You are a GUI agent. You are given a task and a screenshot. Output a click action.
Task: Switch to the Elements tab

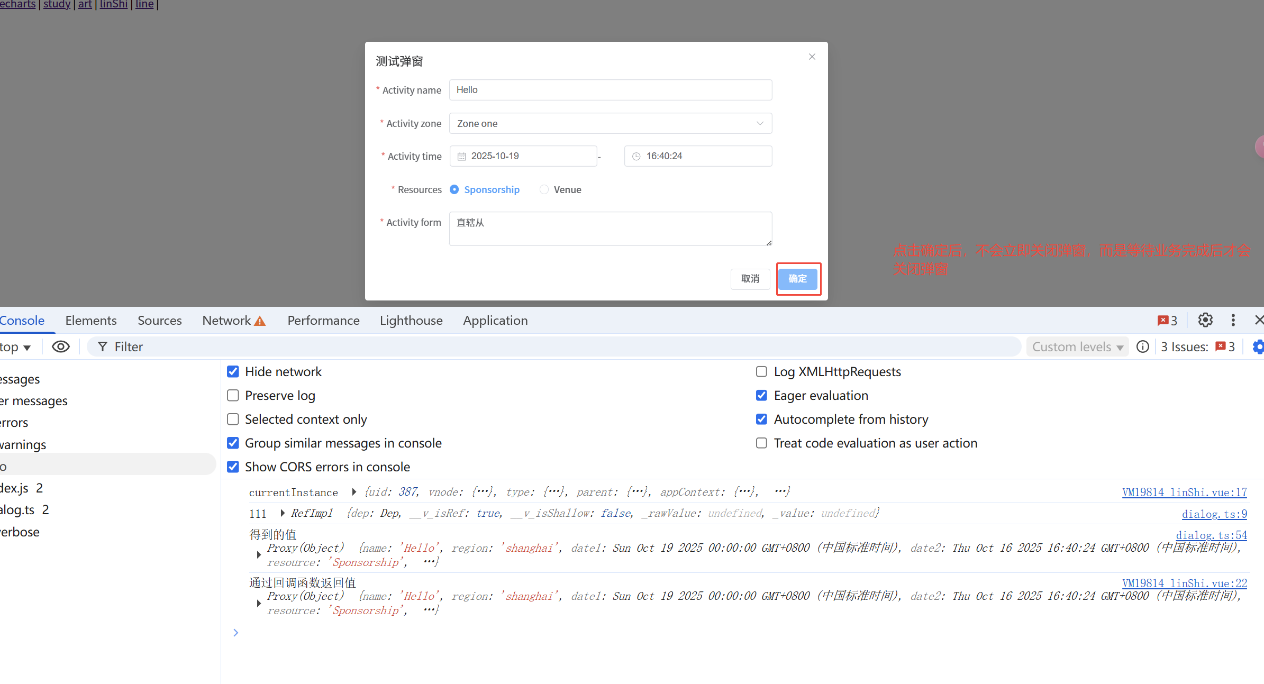[x=91, y=321]
